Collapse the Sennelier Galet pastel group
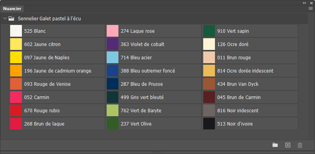This screenshot has height=154, width=315. point(5,19)
